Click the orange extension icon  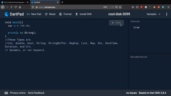pyautogui.click(x=154, y=7)
